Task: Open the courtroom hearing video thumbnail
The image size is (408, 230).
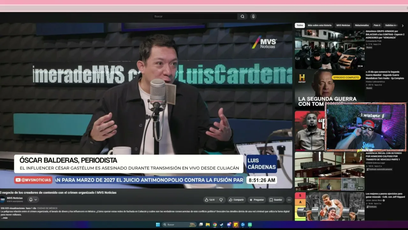Action: pyautogui.click(x=330, y=171)
